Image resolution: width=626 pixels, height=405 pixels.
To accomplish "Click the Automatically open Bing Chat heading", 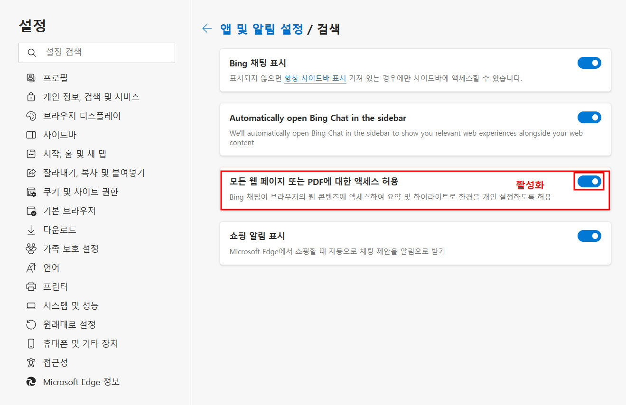I will tap(318, 118).
